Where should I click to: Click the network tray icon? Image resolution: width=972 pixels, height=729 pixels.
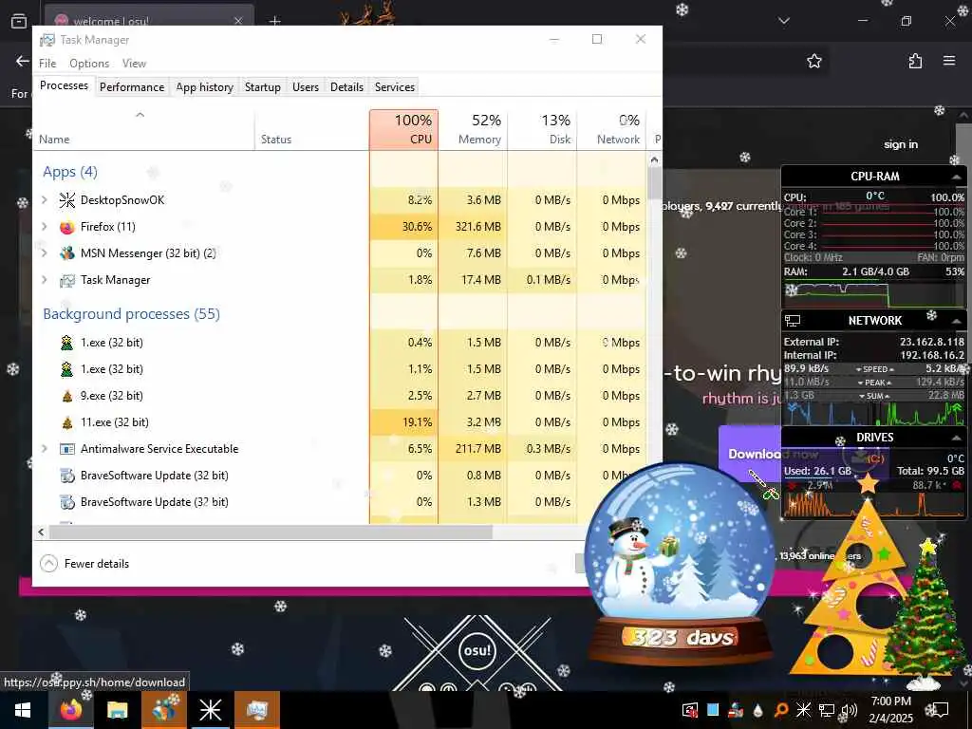pyautogui.click(x=827, y=710)
